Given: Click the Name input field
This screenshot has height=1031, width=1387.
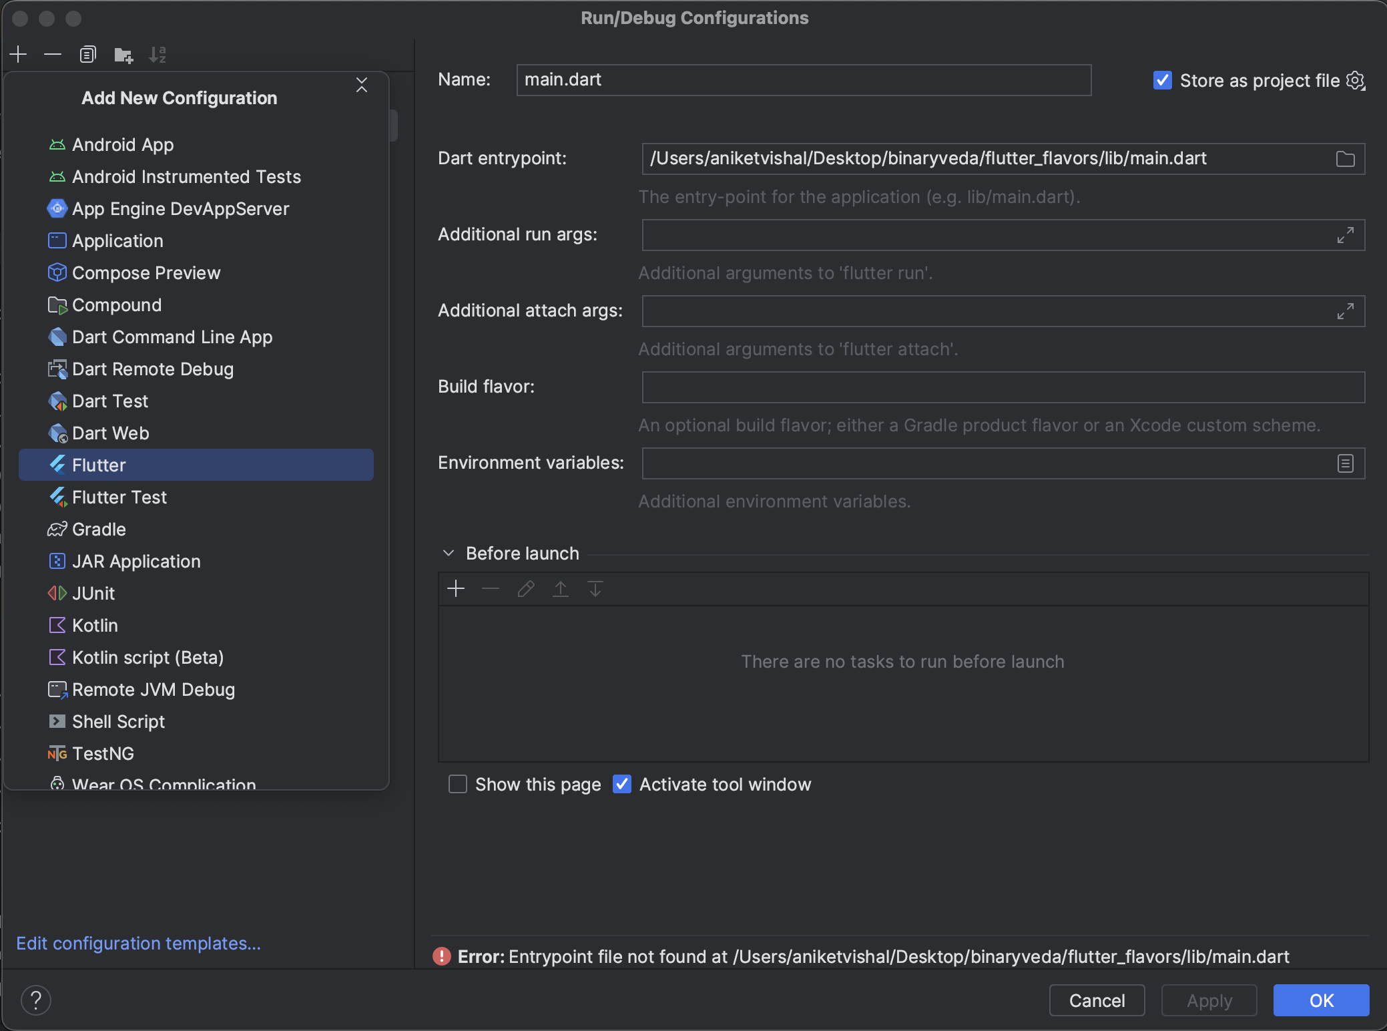Looking at the screenshot, I should point(804,80).
